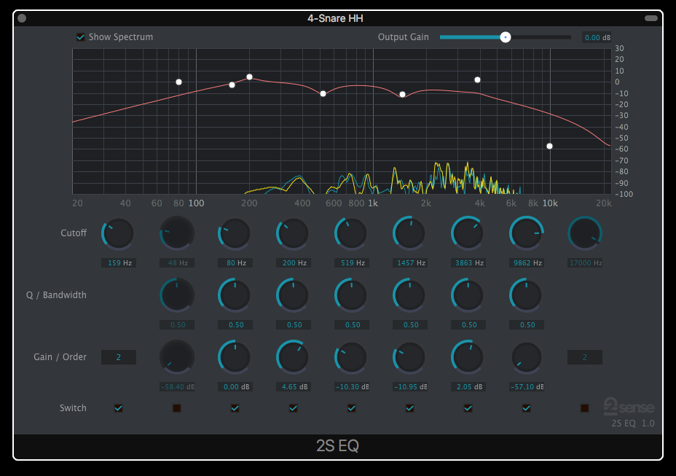This screenshot has width=676, height=476.
Task: Click the -10.30 dB gain value field
Action: tap(352, 386)
